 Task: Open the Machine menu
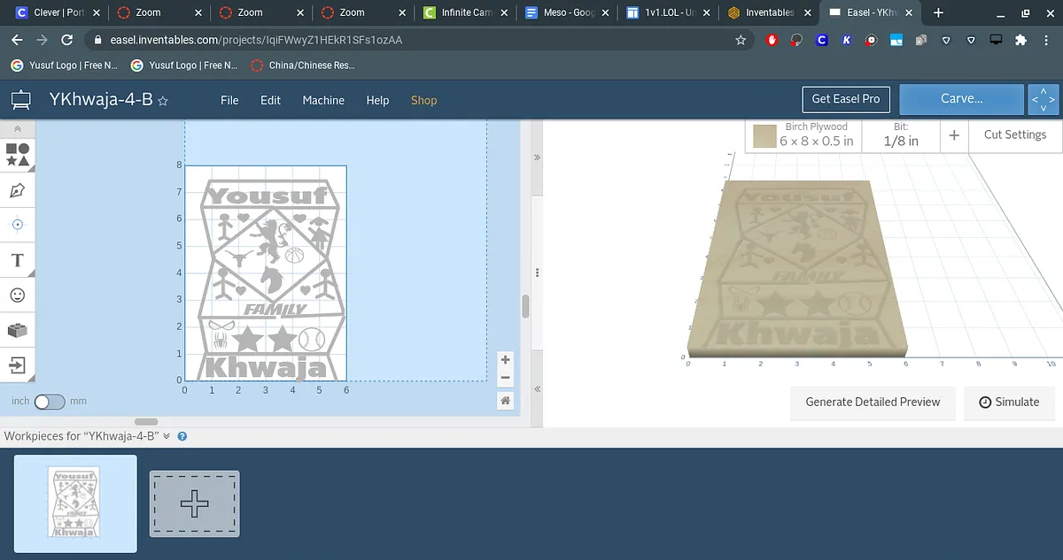tap(323, 100)
